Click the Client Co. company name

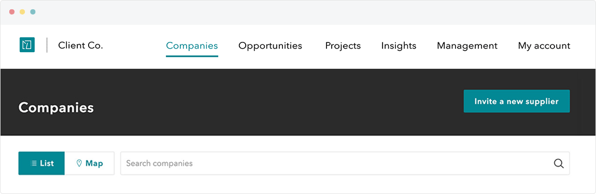tap(80, 46)
